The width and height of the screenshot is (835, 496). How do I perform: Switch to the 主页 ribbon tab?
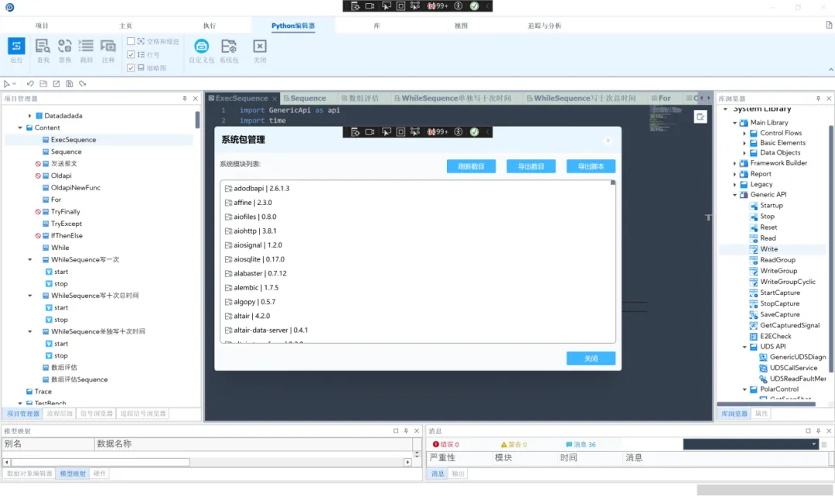pos(126,26)
